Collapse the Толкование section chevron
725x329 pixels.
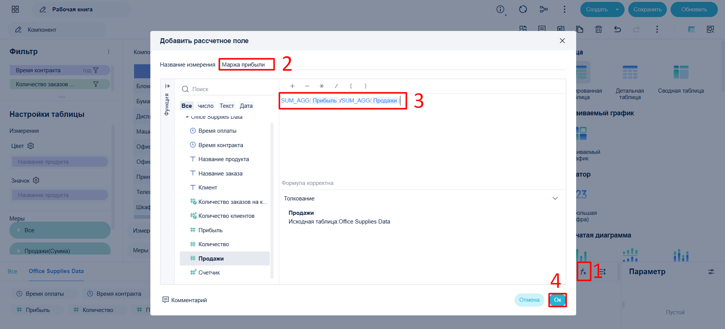(x=555, y=199)
